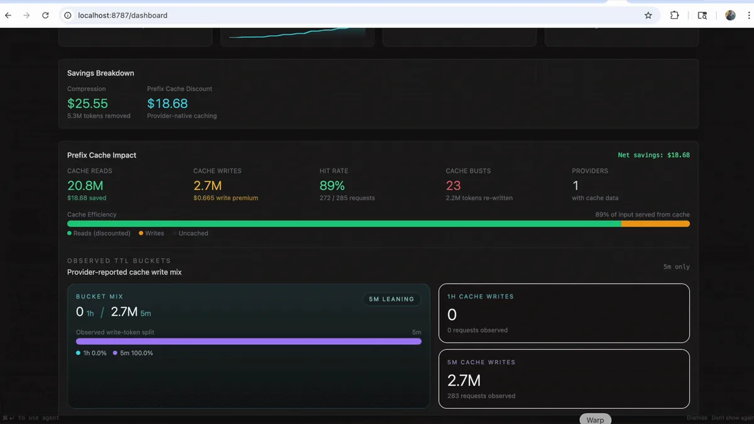Dismiss the agent hint bar

(x=697, y=418)
